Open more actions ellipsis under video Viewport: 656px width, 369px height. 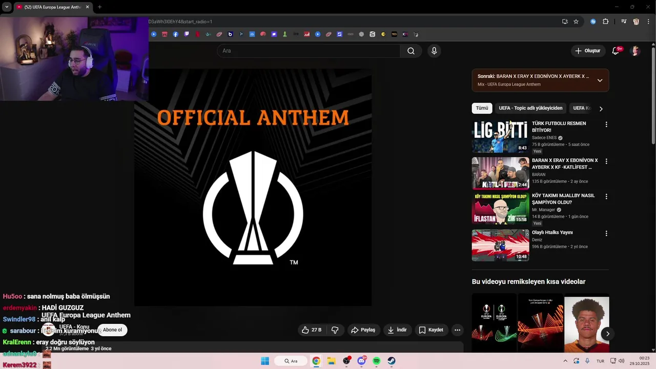458,330
